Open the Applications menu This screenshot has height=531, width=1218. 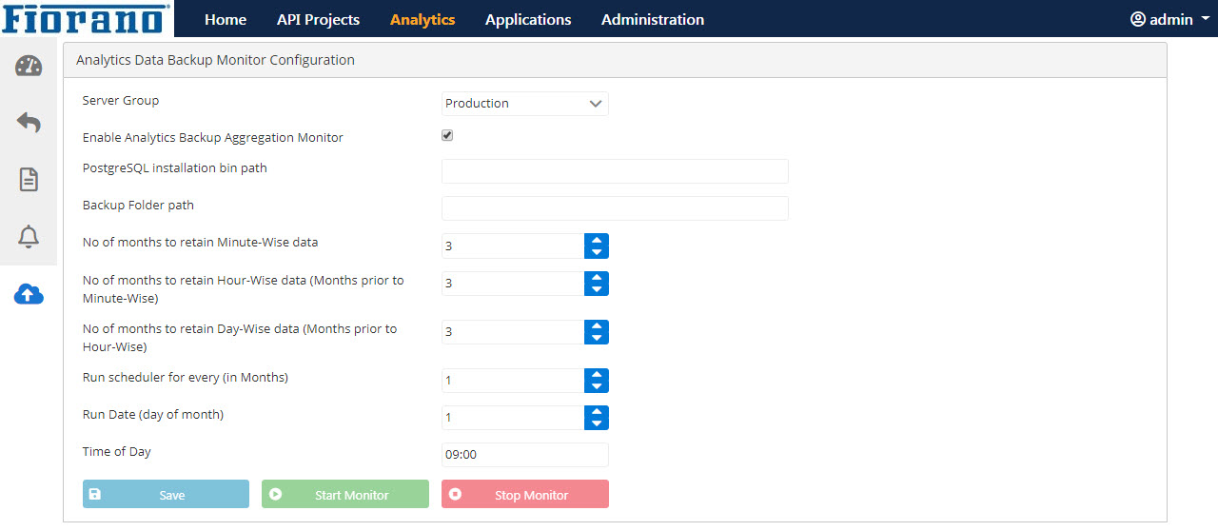pyautogui.click(x=528, y=19)
